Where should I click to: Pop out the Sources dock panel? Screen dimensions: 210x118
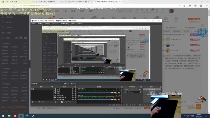75,87
